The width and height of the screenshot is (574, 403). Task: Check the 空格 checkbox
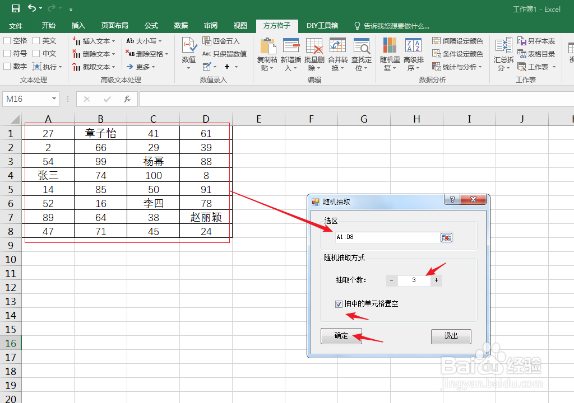click(x=7, y=41)
